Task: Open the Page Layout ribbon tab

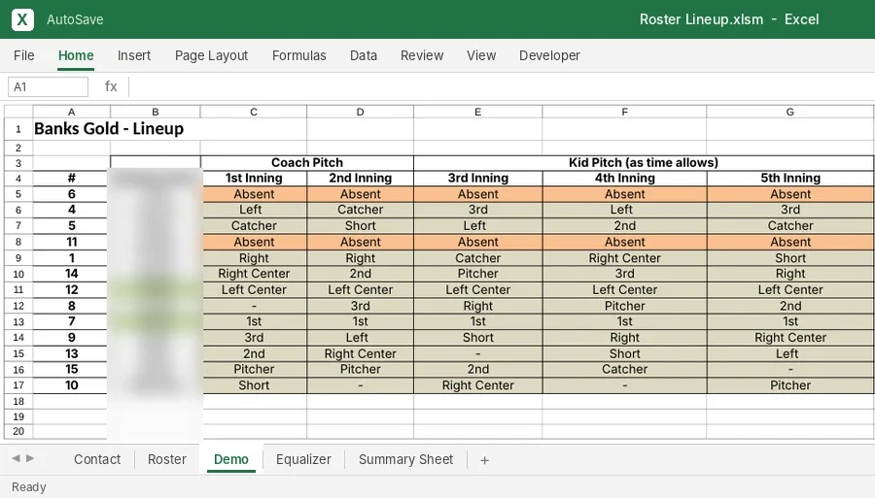Action: [212, 55]
